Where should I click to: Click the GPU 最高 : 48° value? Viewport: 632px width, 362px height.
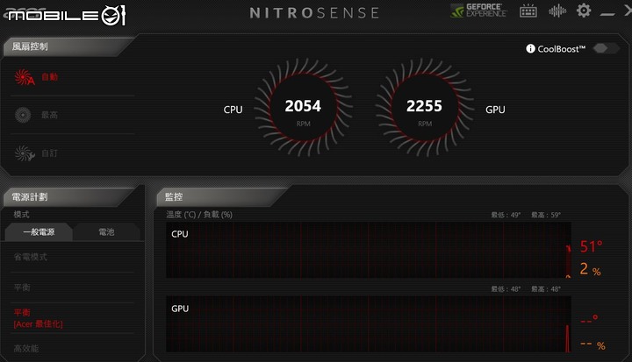pos(546,289)
